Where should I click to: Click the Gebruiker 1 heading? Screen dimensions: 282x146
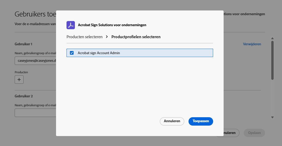click(x=23, y=44)
